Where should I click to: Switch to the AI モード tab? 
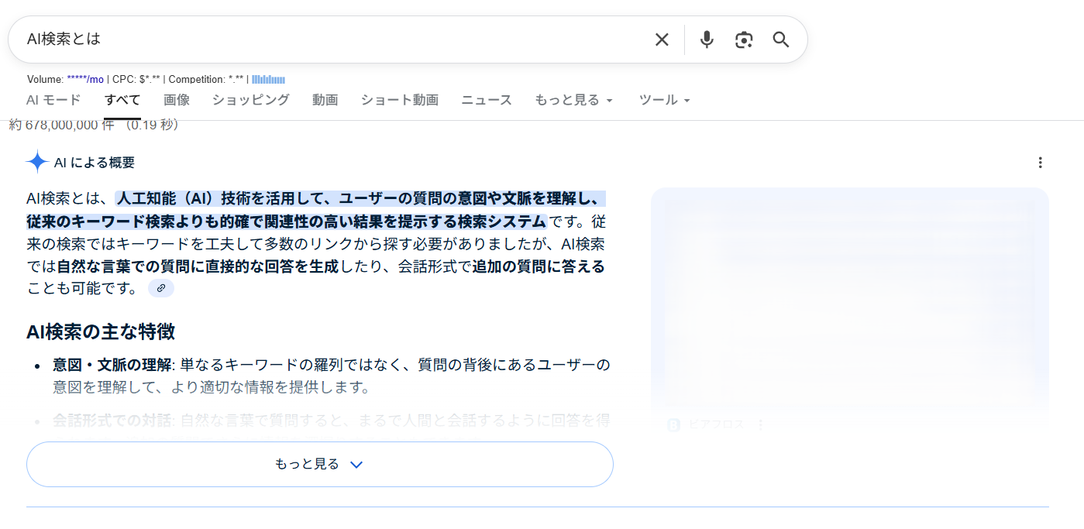pyautogui.click(x=53, y=100)
